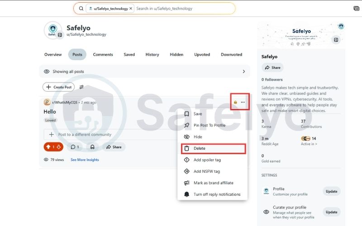
Task: Click the sidebar Share button
Action: point(273,67)
